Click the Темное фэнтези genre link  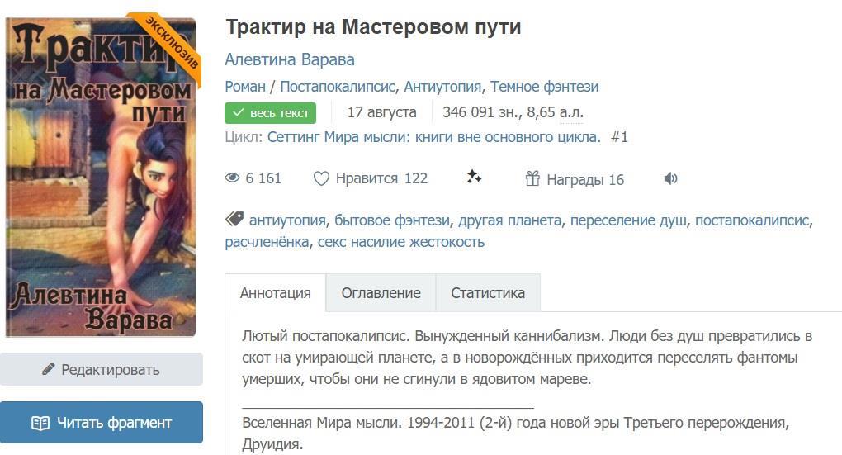click(544, 87)
